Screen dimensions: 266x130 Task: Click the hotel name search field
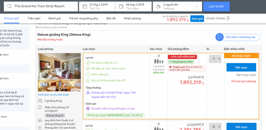41,6
